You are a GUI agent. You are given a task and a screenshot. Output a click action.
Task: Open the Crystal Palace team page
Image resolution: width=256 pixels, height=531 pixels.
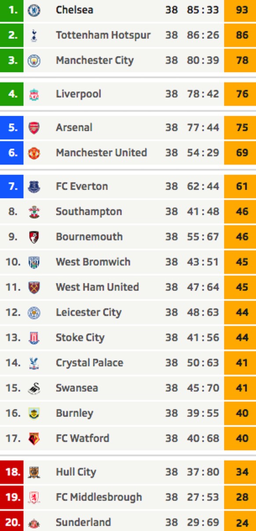click(89, 363)
